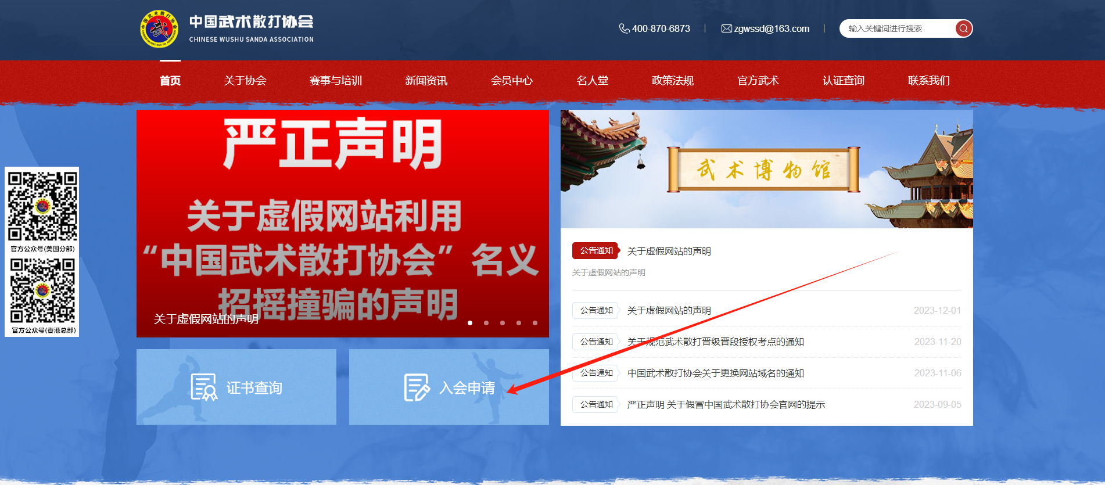
Task: Click the 严正声明 carousel banner
Action: coord(343,224)
